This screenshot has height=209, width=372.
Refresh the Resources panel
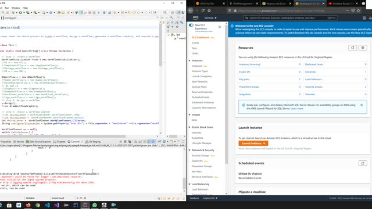point(353,48)
